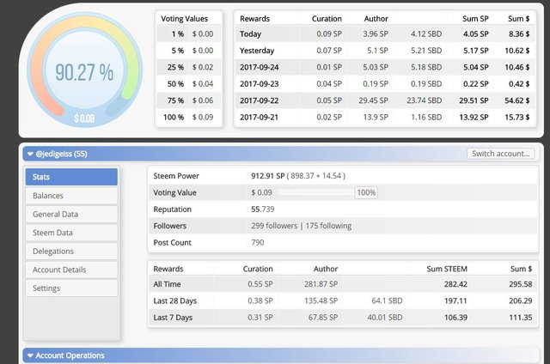Click the 29.45 SP author value
The height and width of the screenshot is (364, 550).
pos(373,100)
